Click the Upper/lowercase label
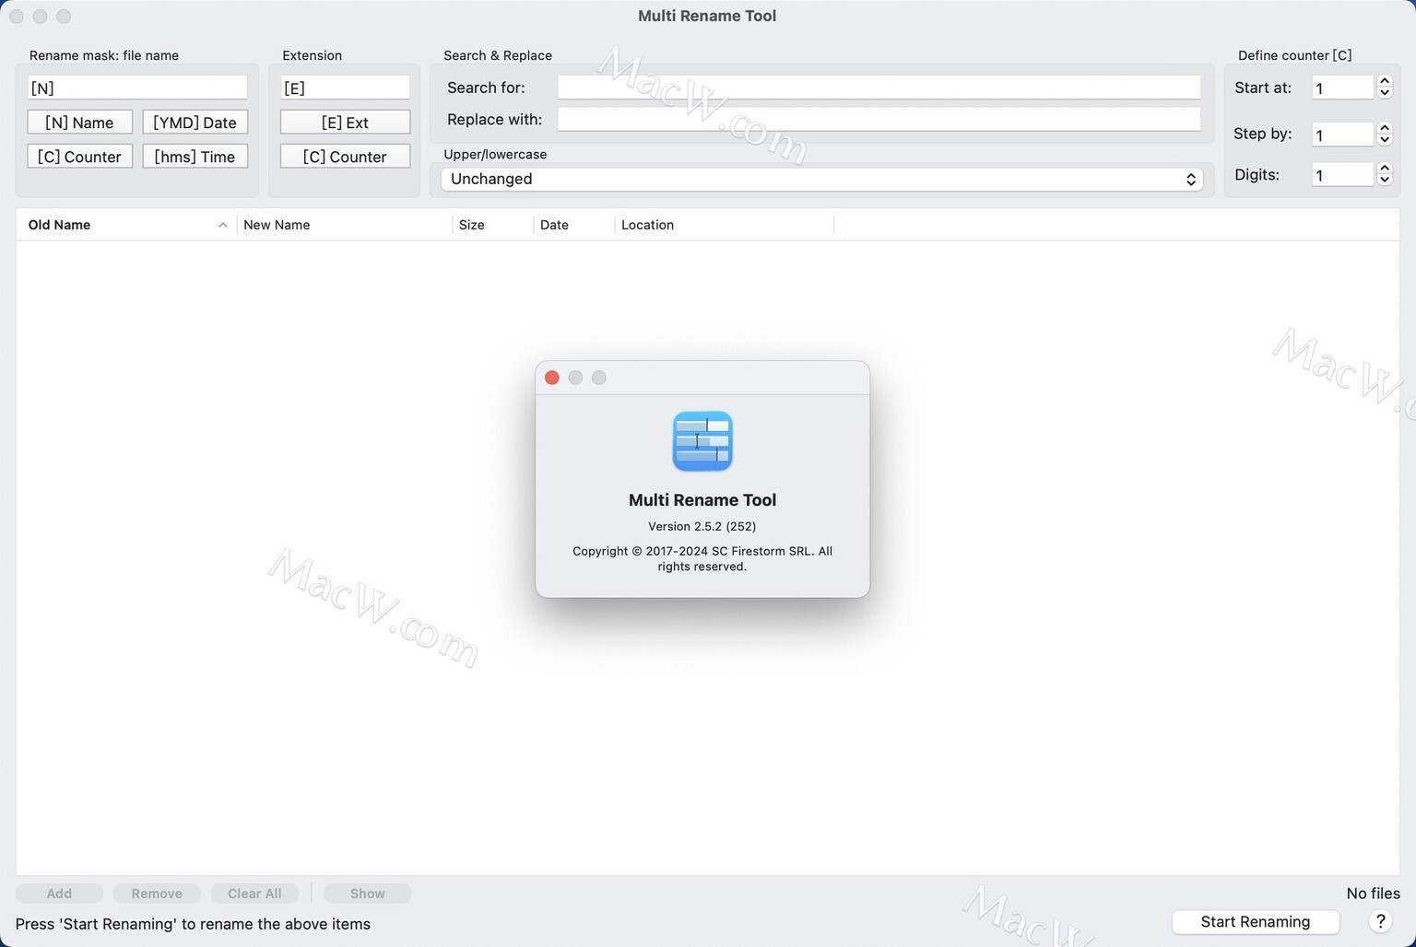Viewport: 1416px width, 947px height. 495,154
